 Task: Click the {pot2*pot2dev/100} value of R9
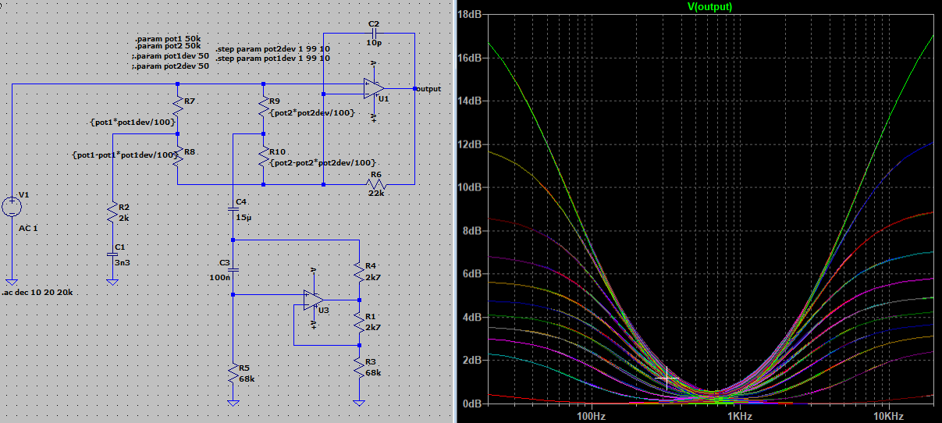tap(312, 113)
